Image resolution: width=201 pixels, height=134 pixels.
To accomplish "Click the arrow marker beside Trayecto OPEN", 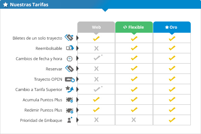I will pos(77,79).
